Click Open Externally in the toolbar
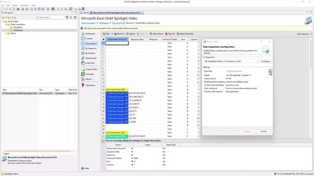This screenshot has height=176, width=314. [185, 34]
